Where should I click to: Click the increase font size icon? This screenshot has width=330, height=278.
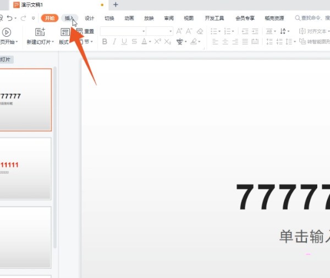point(179,31)
